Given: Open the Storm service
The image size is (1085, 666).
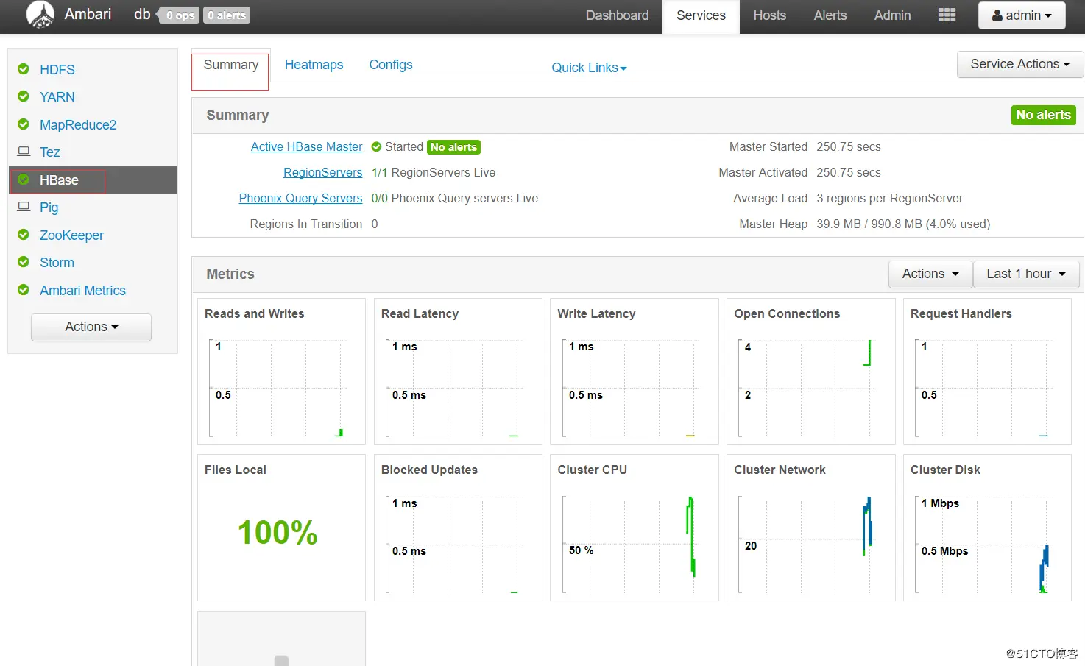Looking at the screenshot, I should (x=57, y=263).
